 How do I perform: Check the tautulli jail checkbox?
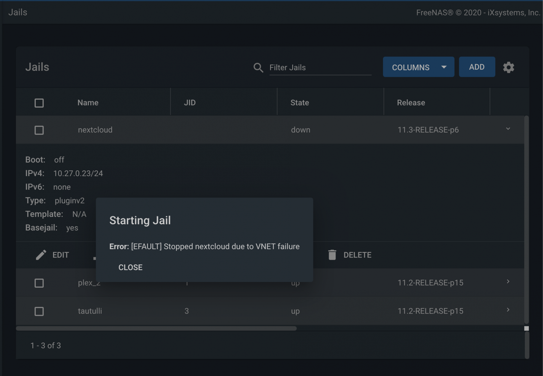point(39,311)
